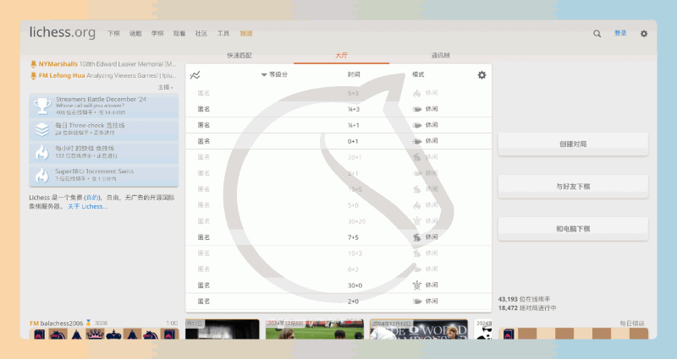Click the 创建对局 button
This screenshot has height=359, width=677.
point(573,144)
